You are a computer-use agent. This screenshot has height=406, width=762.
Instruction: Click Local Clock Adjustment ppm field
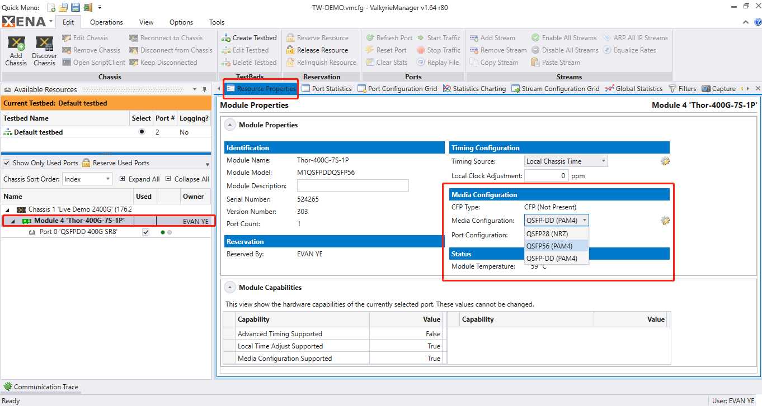[x=547, y=175]
